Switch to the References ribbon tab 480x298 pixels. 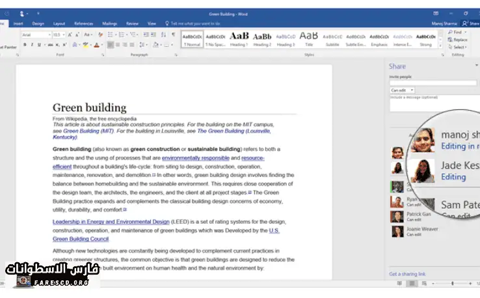point(84,23)
